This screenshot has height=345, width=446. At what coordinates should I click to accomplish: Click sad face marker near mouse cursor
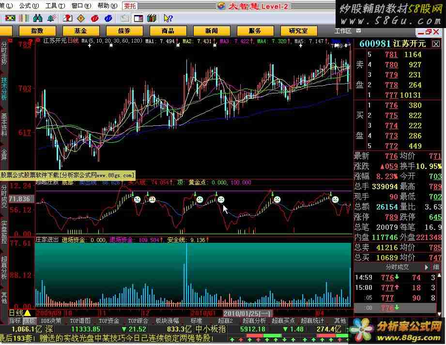tap(221, 199)
